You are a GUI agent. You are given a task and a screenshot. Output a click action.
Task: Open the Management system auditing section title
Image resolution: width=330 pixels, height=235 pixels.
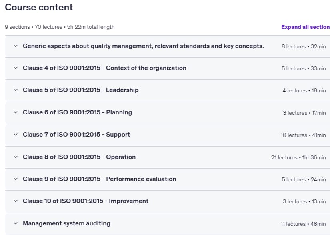[66, 223]
